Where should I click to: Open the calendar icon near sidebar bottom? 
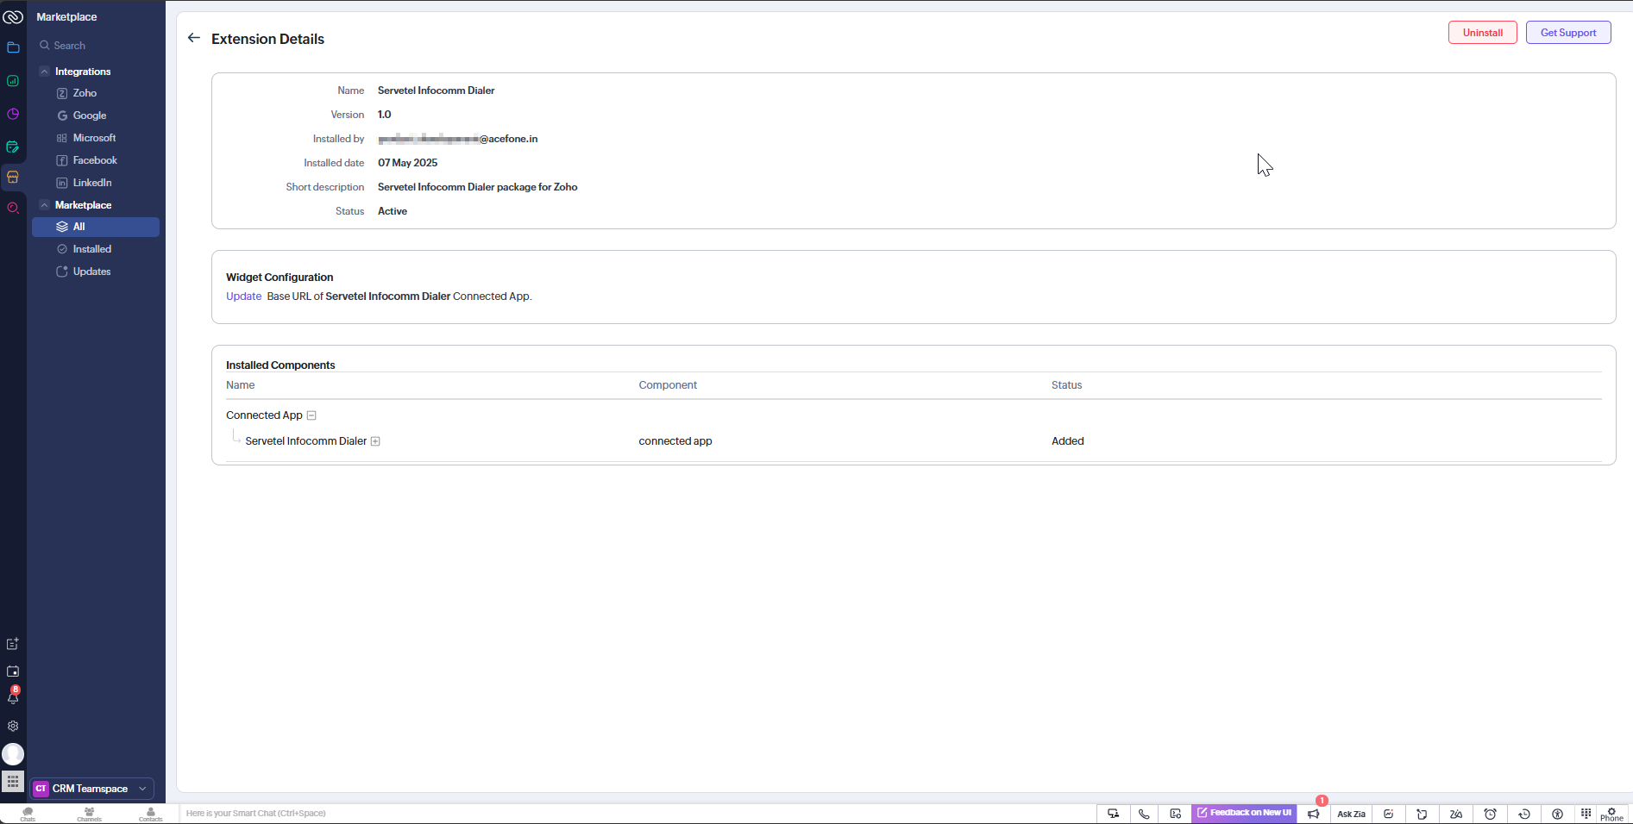[13, 671]
